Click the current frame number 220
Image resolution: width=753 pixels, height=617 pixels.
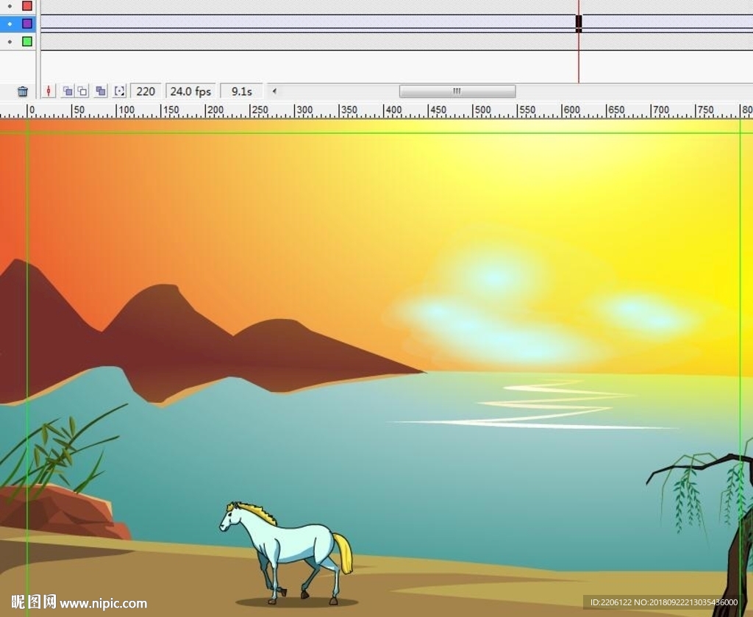(146, 91)
